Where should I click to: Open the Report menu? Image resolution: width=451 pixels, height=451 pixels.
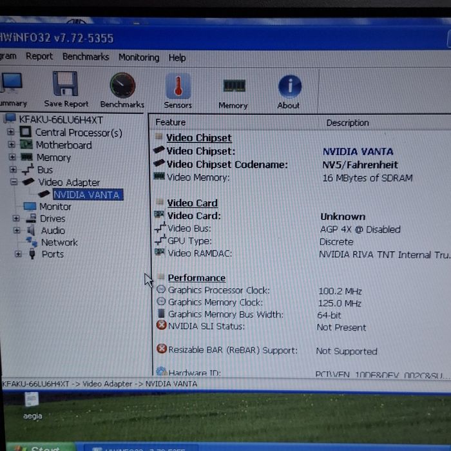(39, 57)
